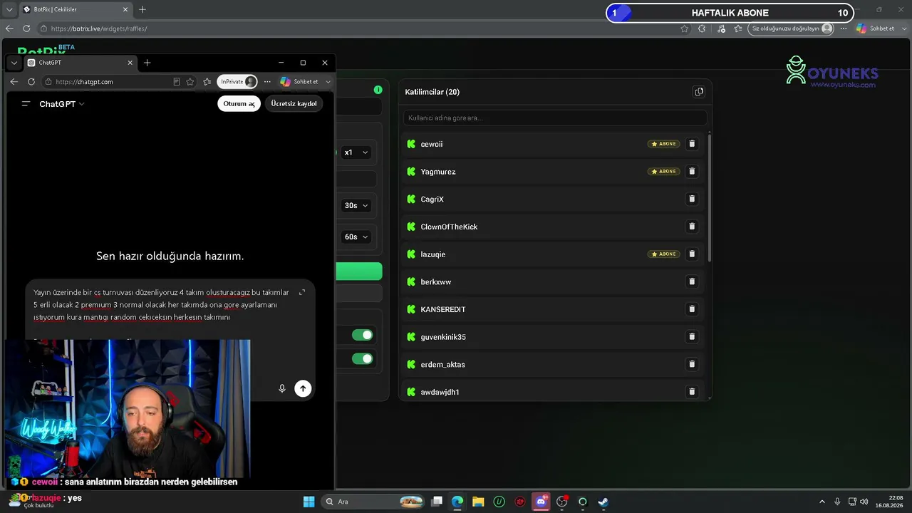Toggle the lower green switch in BotRix settings
Image resolution: width=912 pixels, height=513 pixels.
(x=362, y=358)
